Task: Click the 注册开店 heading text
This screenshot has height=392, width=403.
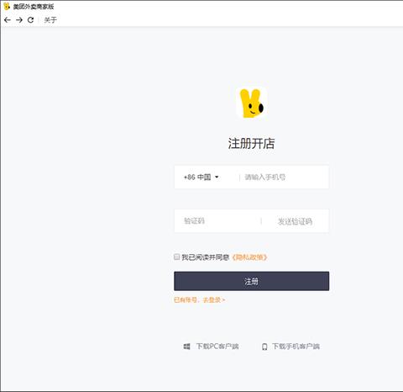Action: (x=251, y=143)
